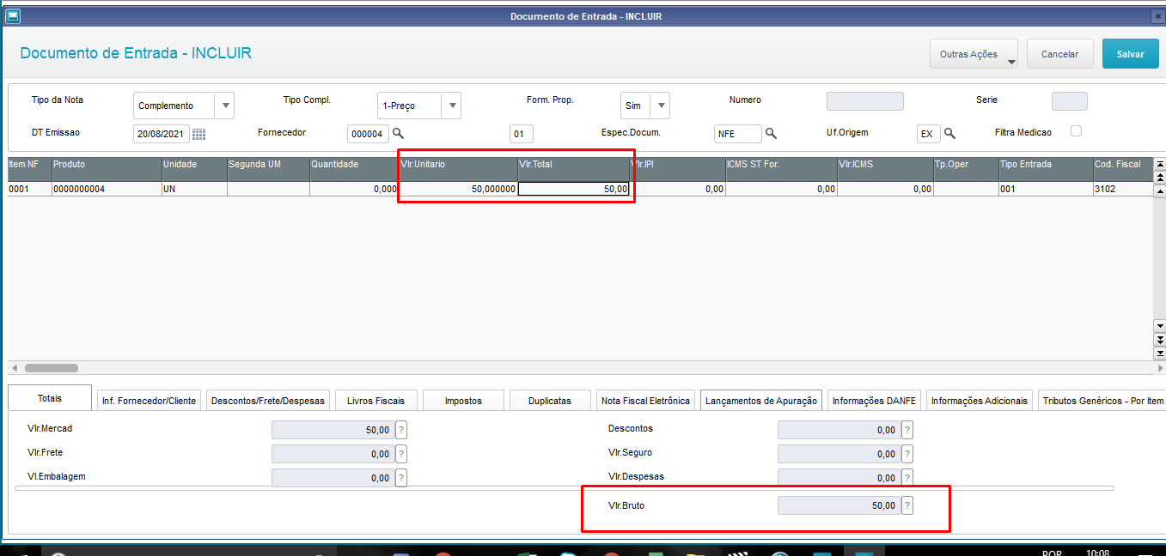Click the help icon beside Vlr.Seguro
Screen dimensions: 1166x556
[907, 454]
